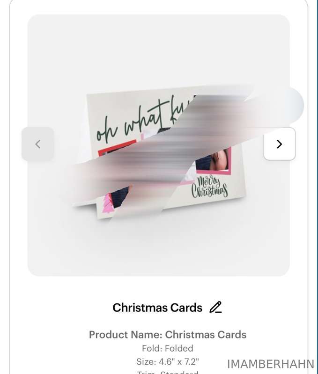The image size is (318, 374).
Task: Open the bold Christmas Cards title
Action: [157, 308]
